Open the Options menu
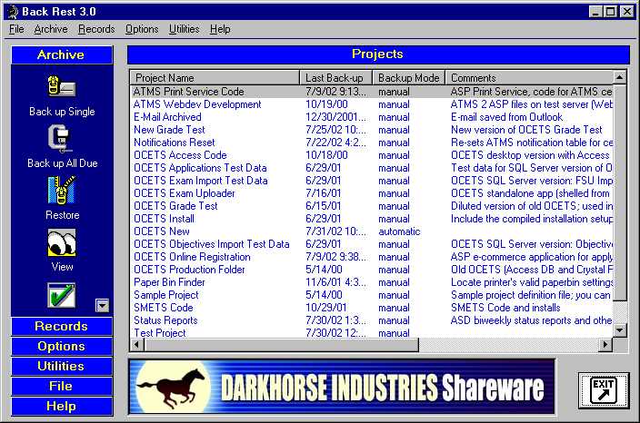The width and height of the screenshot is (640, 423). [142, 29]
